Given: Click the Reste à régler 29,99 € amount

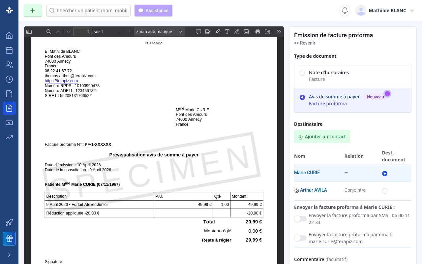Looking at the screenshot, I should pyautogui.click(x=254, y=240).
